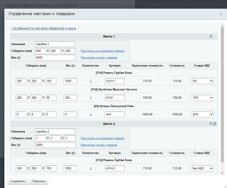Viewport: 227px width, 188px height.
Task: Collapse Место 1 with the arrow icon
Action: (x=211, y=37)
